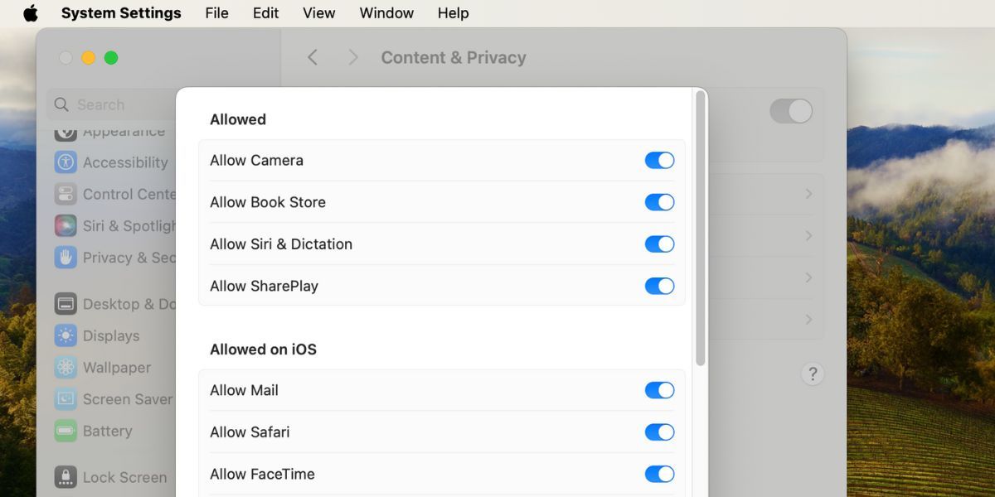Screen dimensions: 995x497
Task: Click the back navigation chevron
Action: 313,57
